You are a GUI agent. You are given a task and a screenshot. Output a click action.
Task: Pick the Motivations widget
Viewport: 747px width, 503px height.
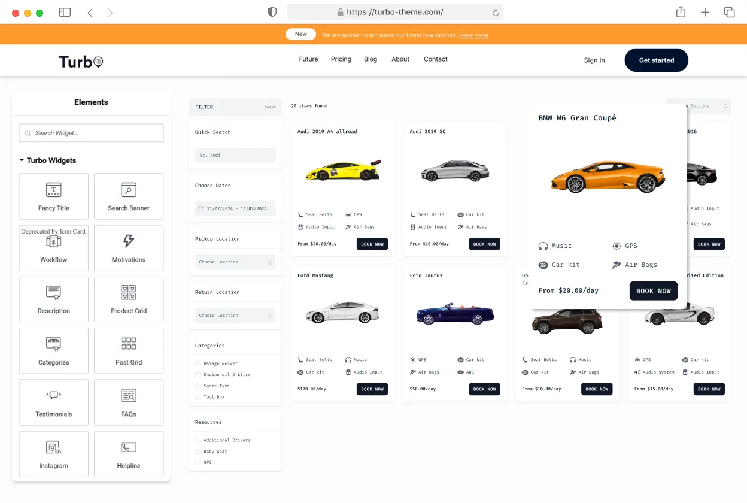(129, 248)
